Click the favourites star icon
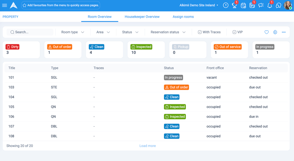 pyautogui.click(x=25, y=5)
